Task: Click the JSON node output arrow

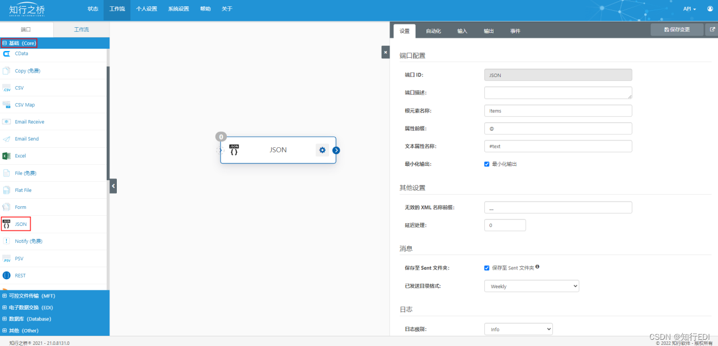Action: (336, 150)
